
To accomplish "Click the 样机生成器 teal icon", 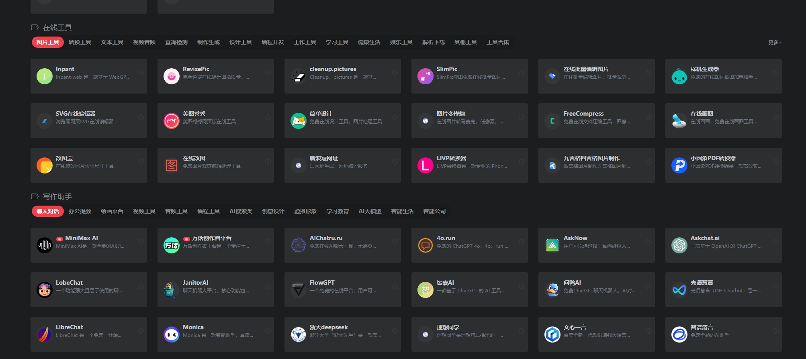I will click(x=679, y=76).
